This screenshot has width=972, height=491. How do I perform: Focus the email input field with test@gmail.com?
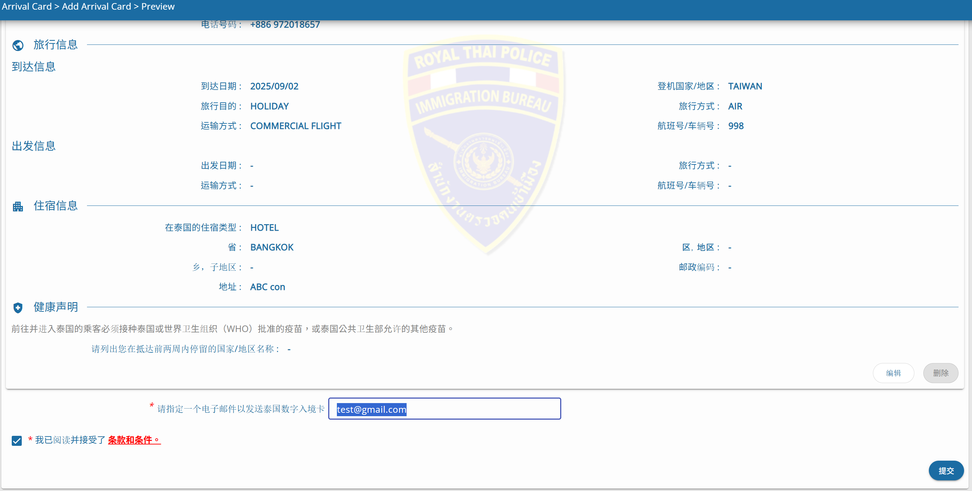pos(445,409)
